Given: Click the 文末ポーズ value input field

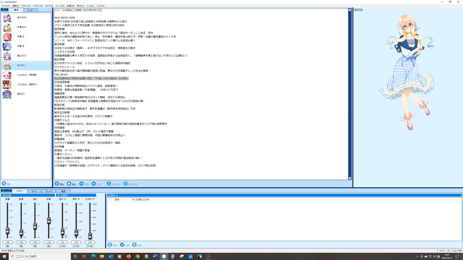Looking at the screenshot, I should [x=90, y=242].
